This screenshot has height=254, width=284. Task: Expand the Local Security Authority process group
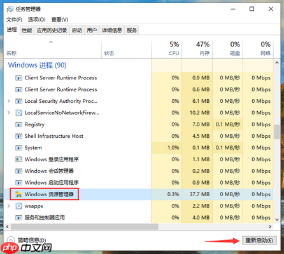point(9,101)
